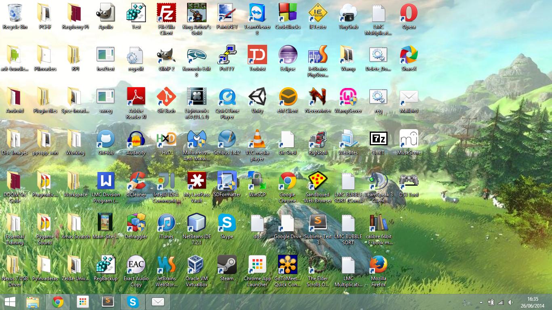The width and height of the screenshot is (552, 310).
Task: Select the DOOM Src Code folder
Action: tap(15, 187)
